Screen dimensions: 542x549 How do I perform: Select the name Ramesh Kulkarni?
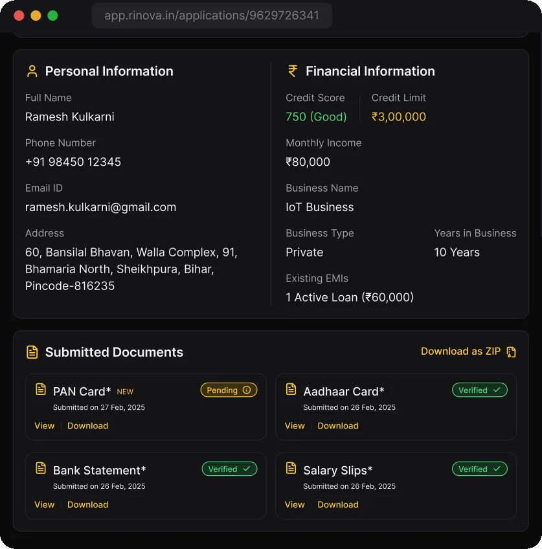tap(70, 117)
